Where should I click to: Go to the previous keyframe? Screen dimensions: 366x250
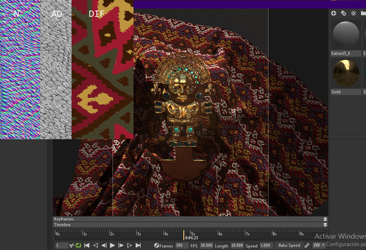(95, 246)
